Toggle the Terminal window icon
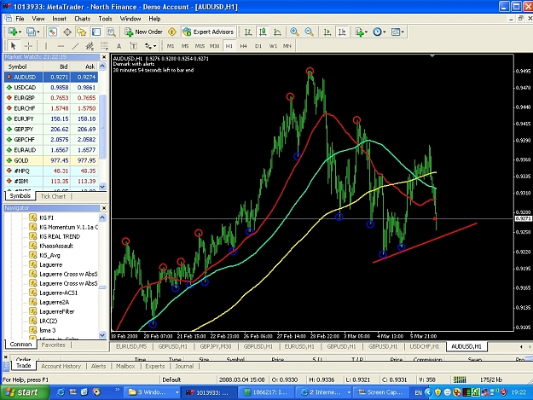533x400 pixels. tap(96, 32)
